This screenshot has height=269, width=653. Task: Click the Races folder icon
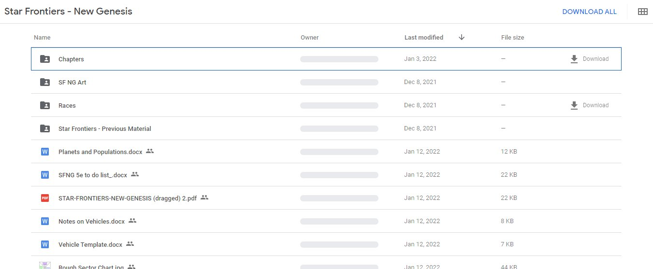(x=45, y=105)
